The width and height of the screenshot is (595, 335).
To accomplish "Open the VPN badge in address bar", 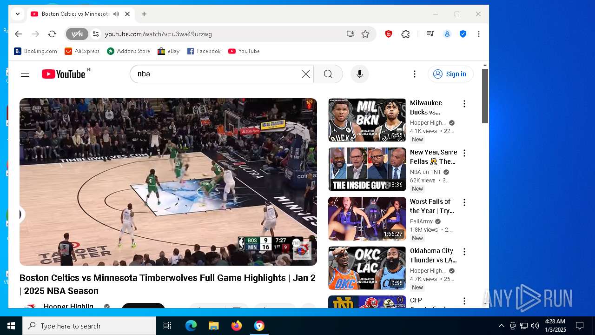I will coord(77,34).
